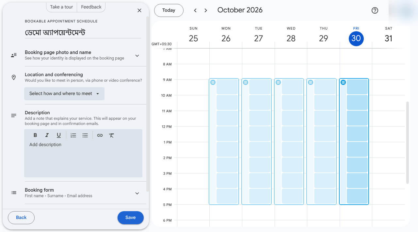
Task: Click the Wednesday appointment schedule grid icon
Action: [278, 82]
